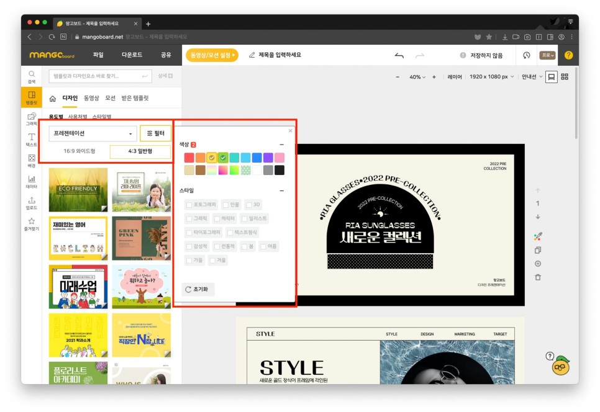Screen dimensions: 600x412
Task: Open the 레이어 layers panel
Action: 455,77
